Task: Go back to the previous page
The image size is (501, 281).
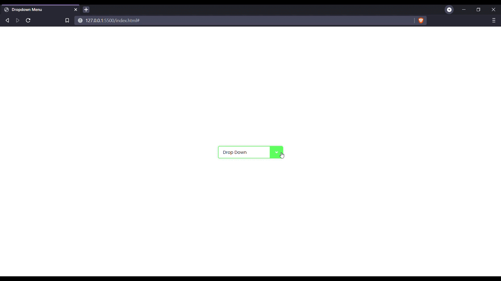Action: [7, 20]
